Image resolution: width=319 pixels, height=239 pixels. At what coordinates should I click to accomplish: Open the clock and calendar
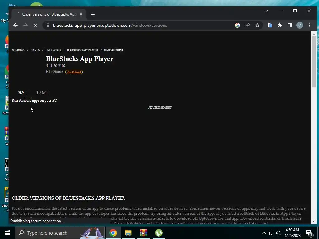coord(292,233)
